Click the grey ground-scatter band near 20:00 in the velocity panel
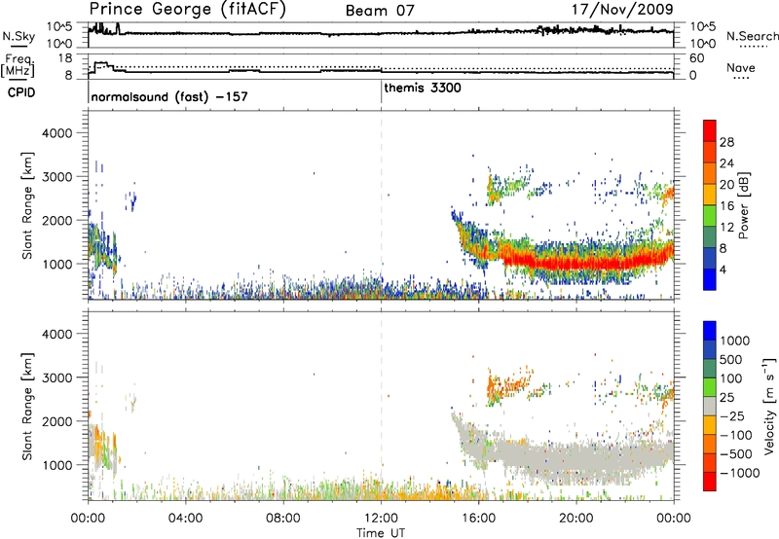Image resolution: width=779 pixels, height=539 pixels. (x=576, y=461)
